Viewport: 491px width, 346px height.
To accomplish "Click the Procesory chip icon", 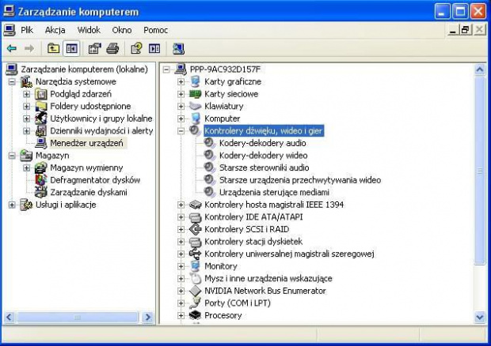I will point(195,315).
